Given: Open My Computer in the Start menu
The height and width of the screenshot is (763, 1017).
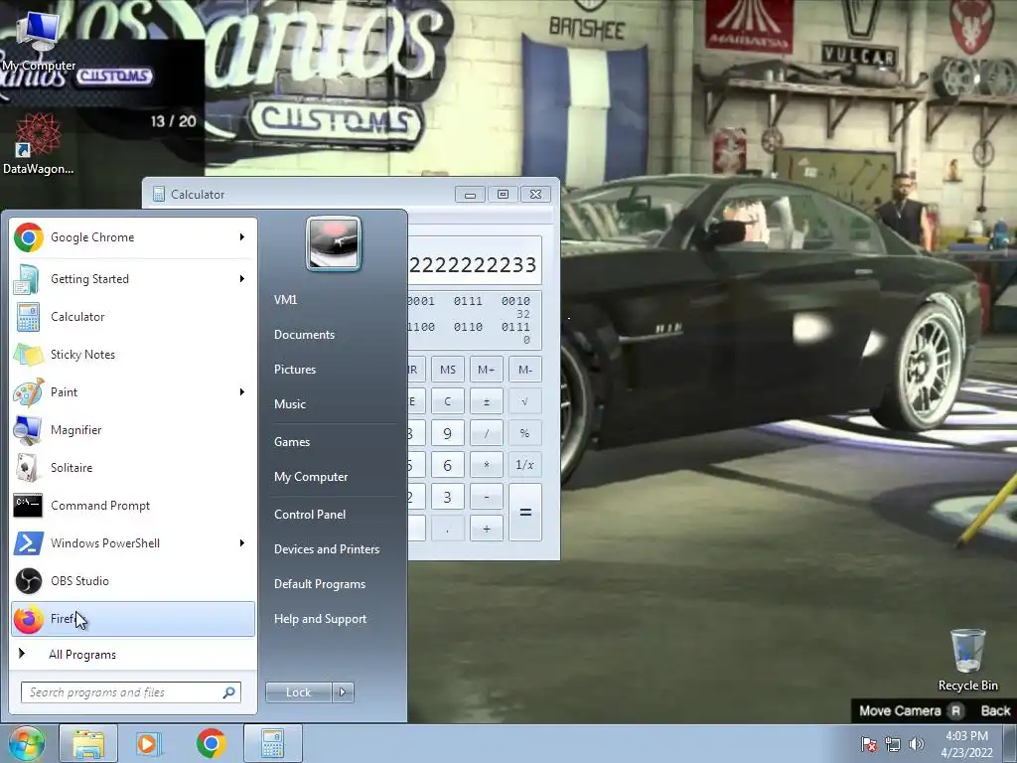Looking at the screenshot, I should pos(311,477).
